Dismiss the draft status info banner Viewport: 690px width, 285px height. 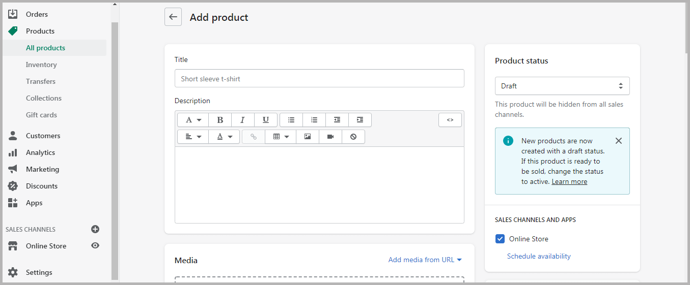coord(619,141)
